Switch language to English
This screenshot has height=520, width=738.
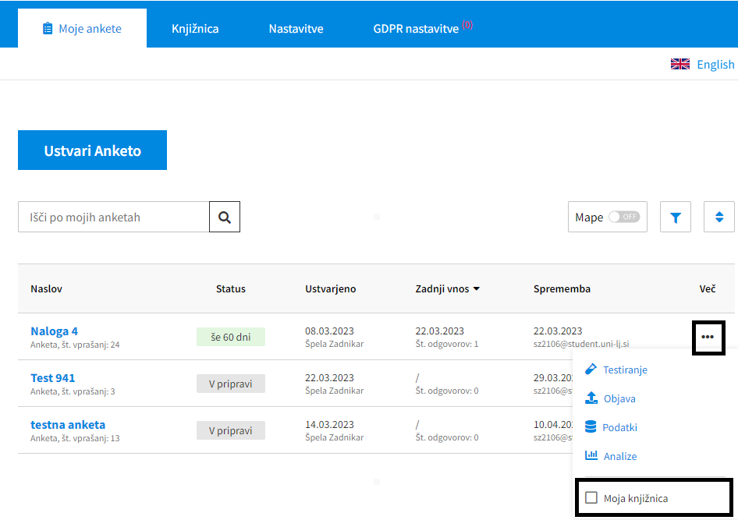[715, 65]
